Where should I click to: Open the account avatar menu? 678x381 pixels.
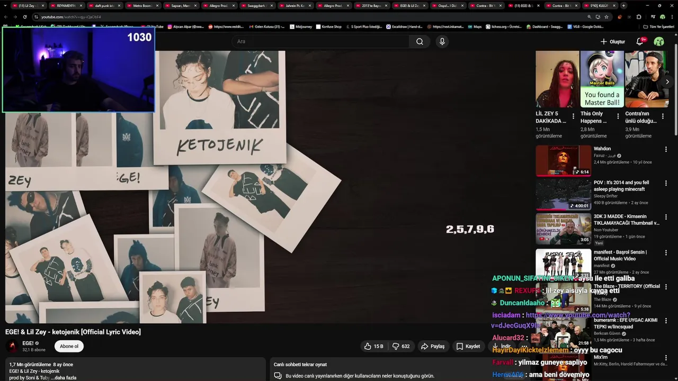(x=659, y=41)
